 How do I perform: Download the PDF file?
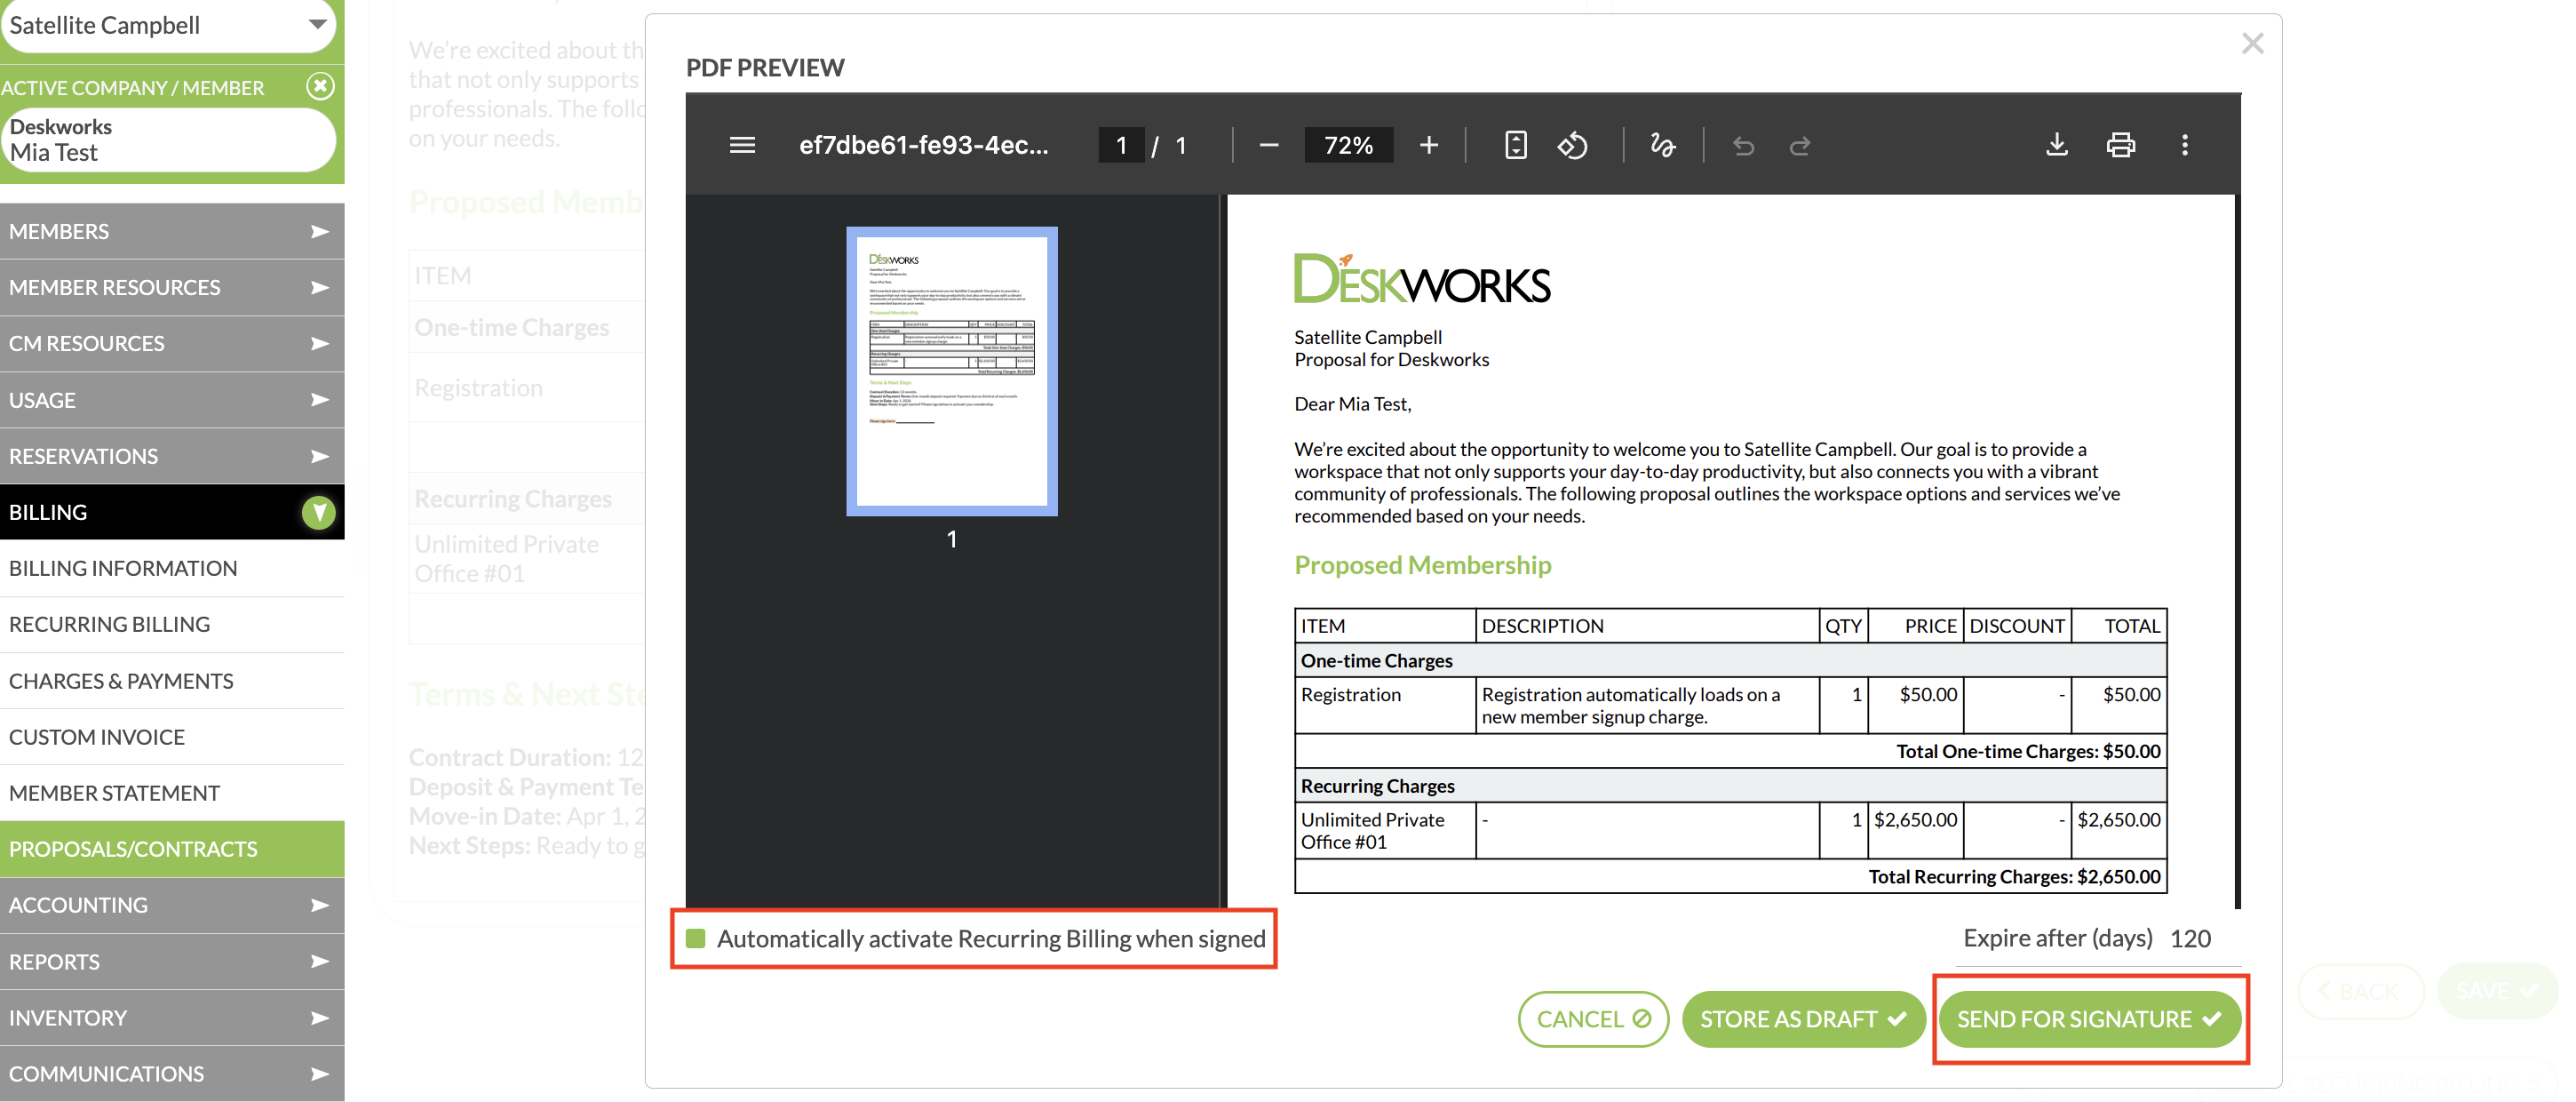pos(2056,145)
